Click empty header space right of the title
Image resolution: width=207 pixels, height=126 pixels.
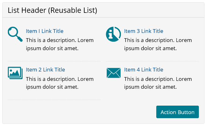pos(150,10)
